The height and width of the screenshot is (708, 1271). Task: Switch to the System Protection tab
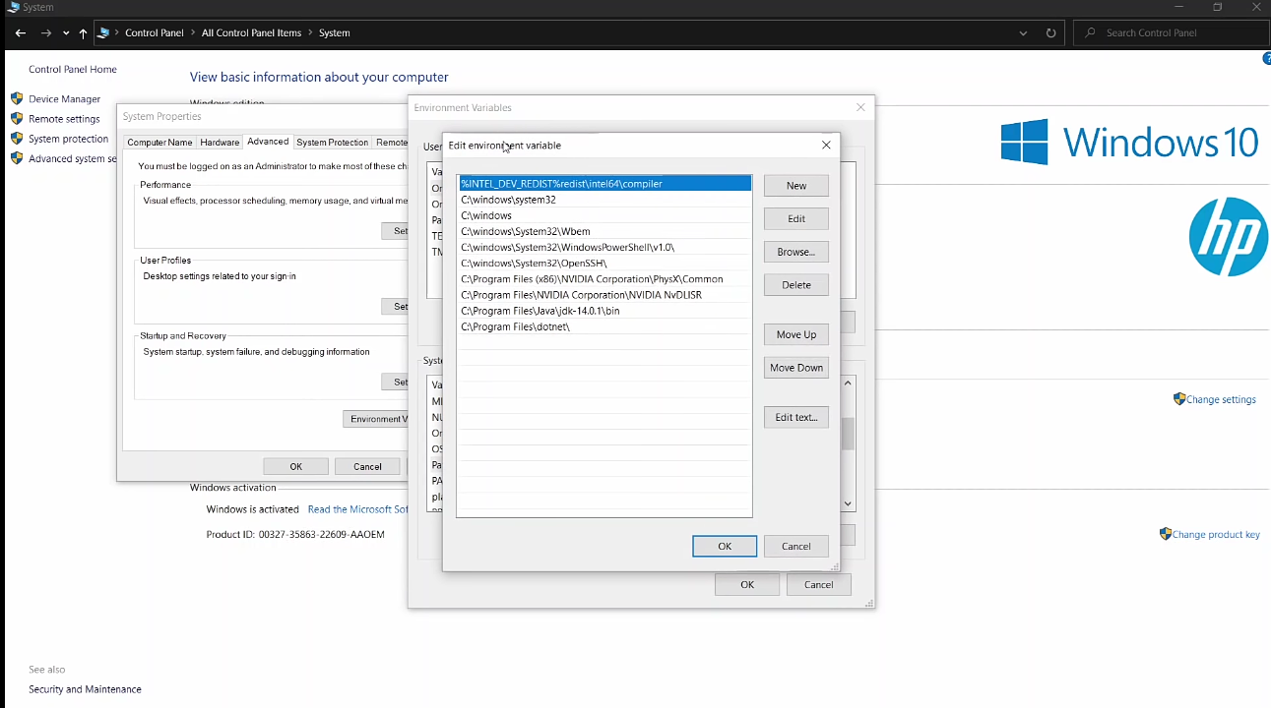(332, 143)
